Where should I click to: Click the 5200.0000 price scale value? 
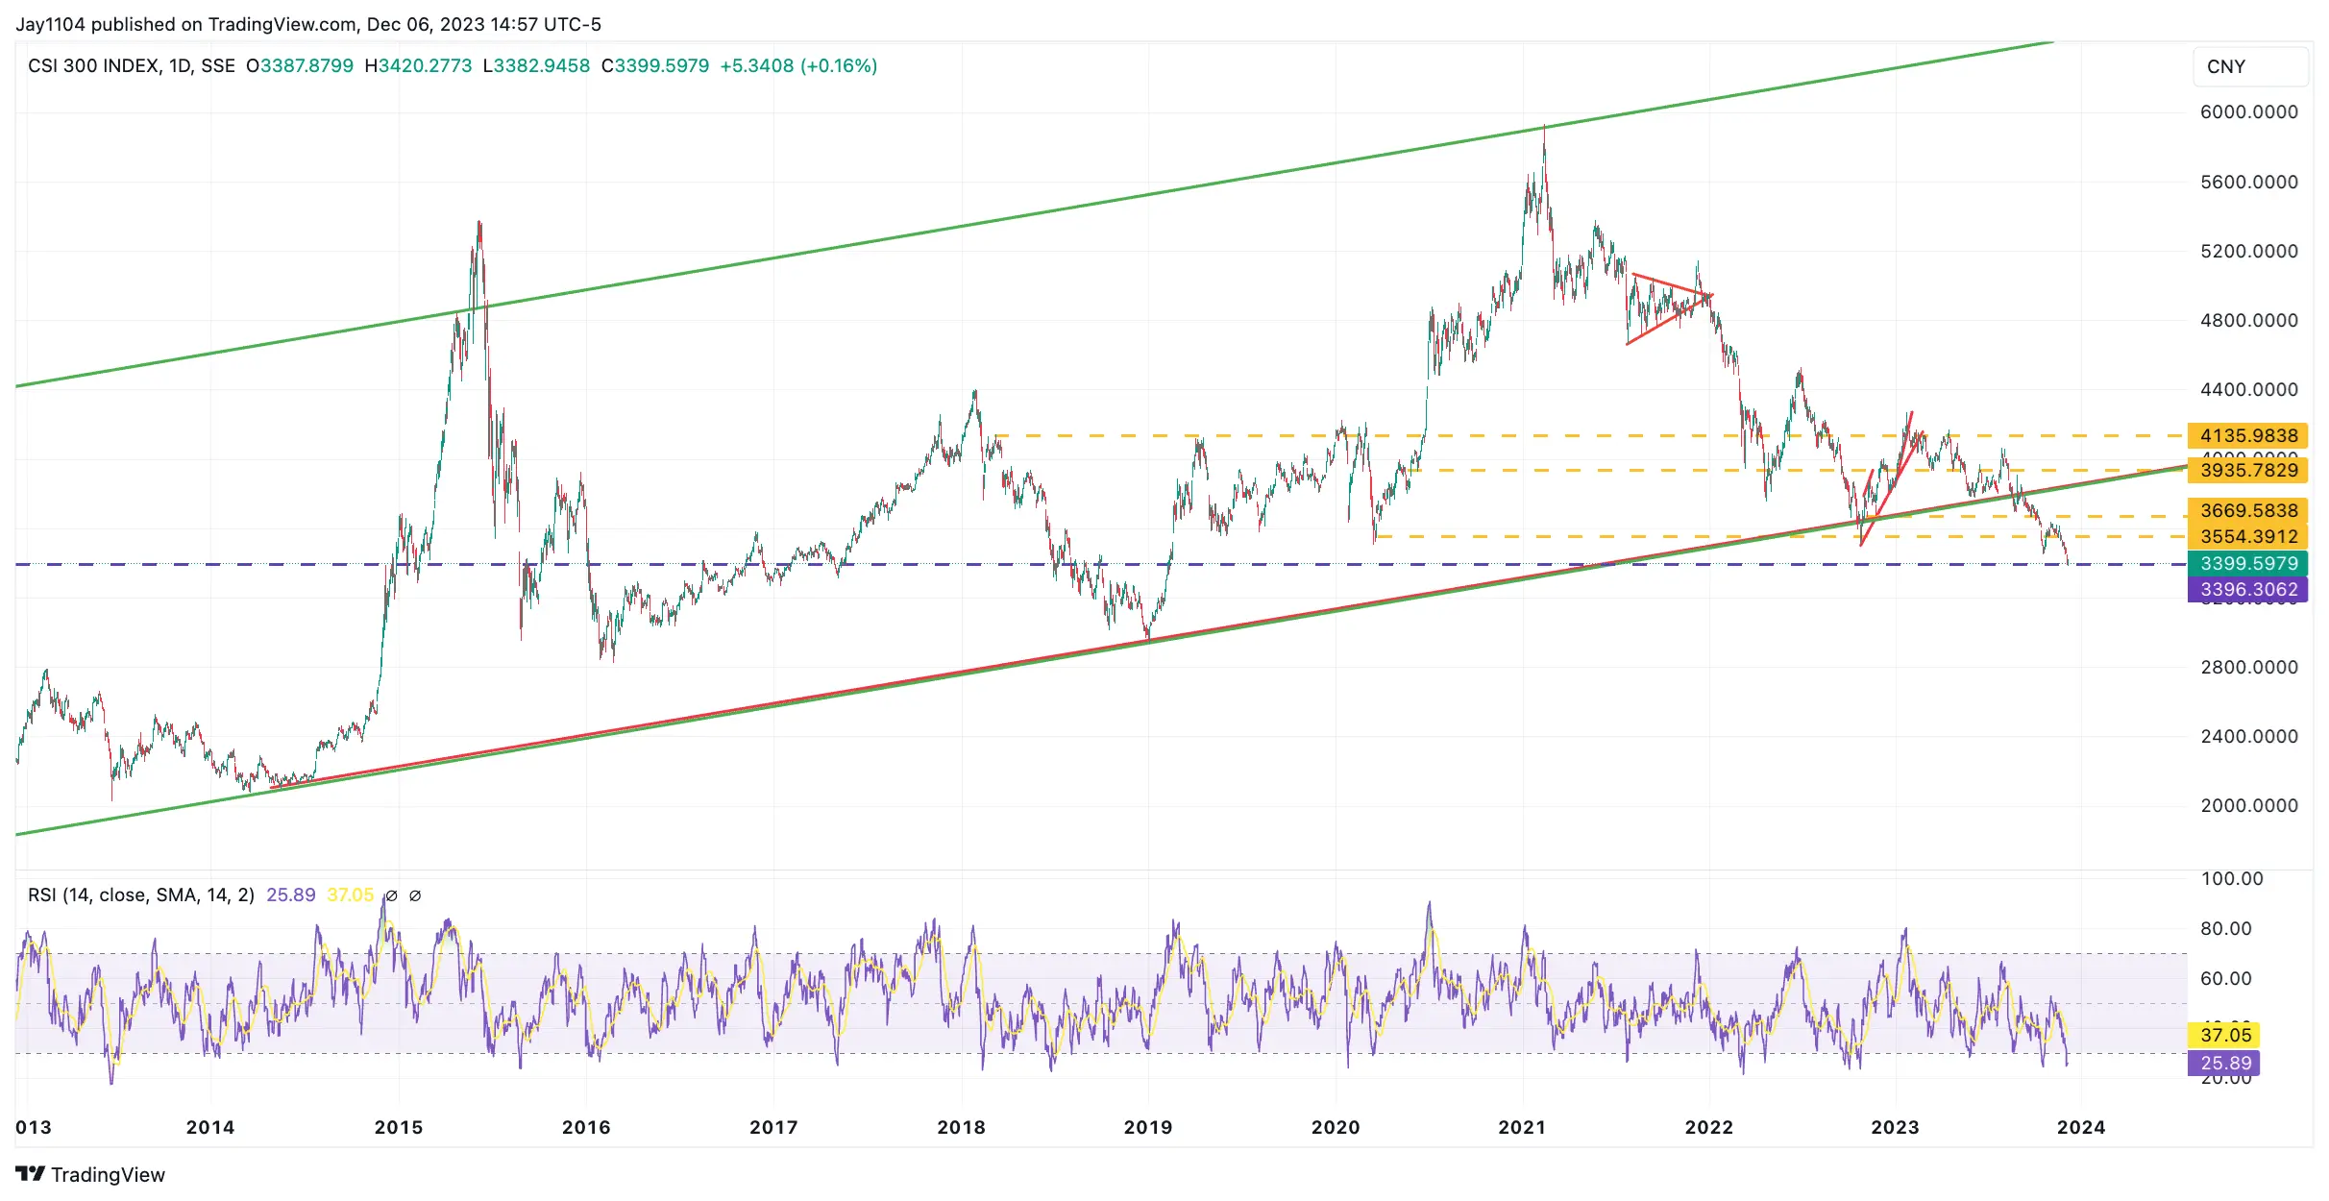2249,251
